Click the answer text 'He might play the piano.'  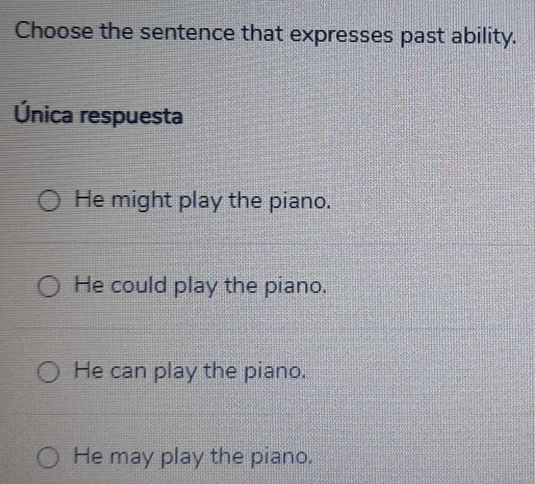(x=203, y=200)
